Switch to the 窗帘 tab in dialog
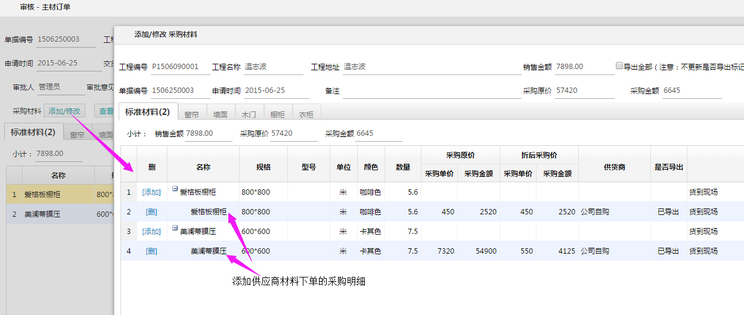Image resolution: width=744 pixels, height=315 pixels. pyautogui.click(x=191, y=114)
